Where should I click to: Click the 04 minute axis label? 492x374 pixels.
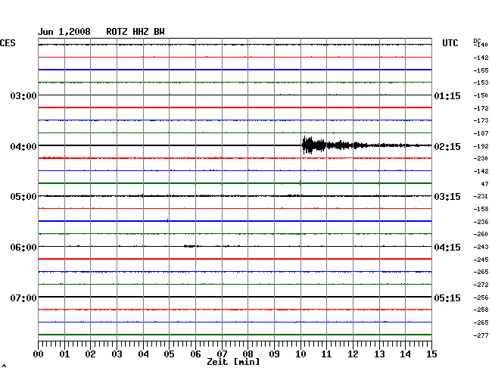[x=143, y=354]
